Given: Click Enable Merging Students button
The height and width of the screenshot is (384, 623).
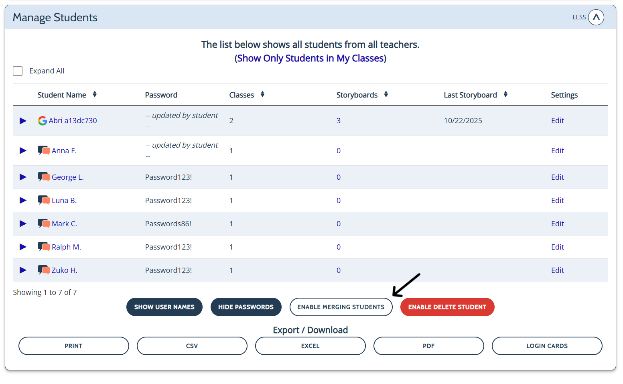Looking at the screenshot, I should [341, 307].
